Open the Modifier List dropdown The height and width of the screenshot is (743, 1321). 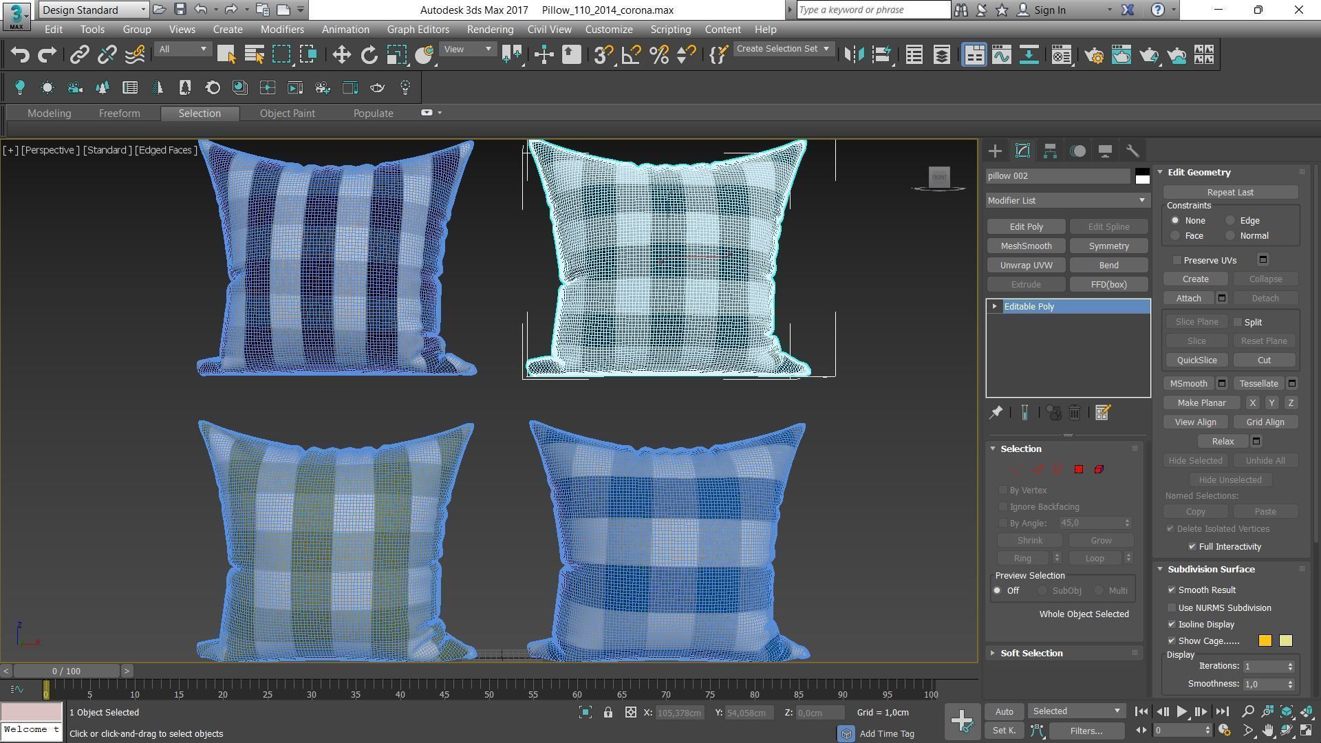pyautogui.click(x=1068, y=200)
